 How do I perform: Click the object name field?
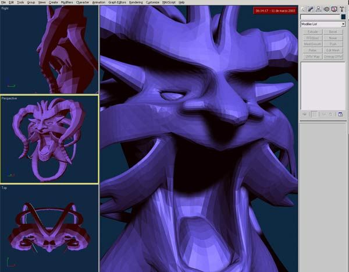tap(320, 17)
